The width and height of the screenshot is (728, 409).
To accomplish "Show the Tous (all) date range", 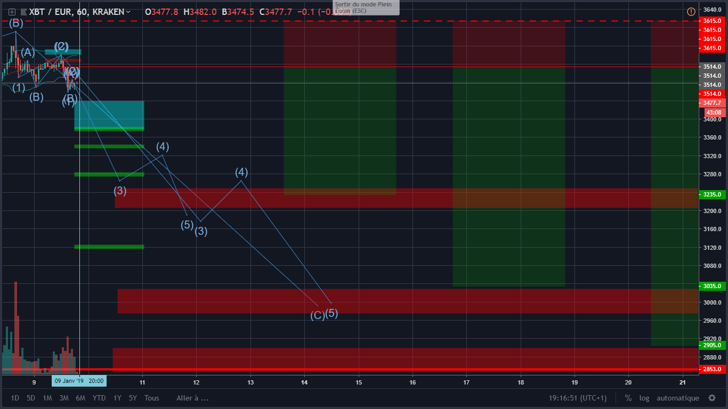I will [151, 398].
